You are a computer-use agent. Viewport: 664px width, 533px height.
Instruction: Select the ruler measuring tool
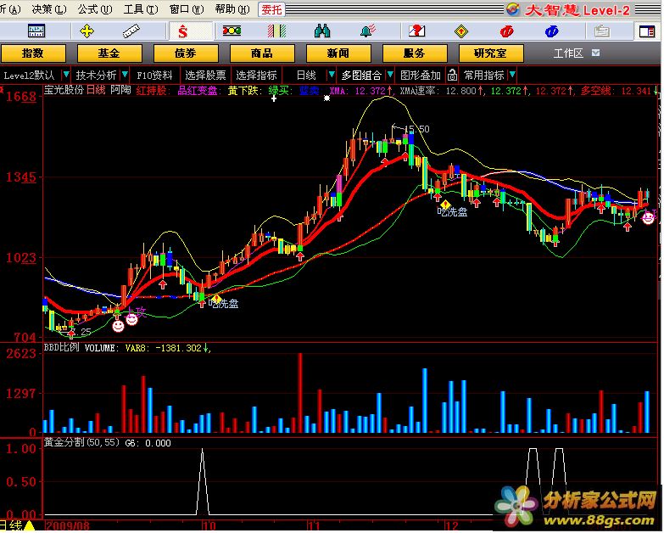(131, 31)
